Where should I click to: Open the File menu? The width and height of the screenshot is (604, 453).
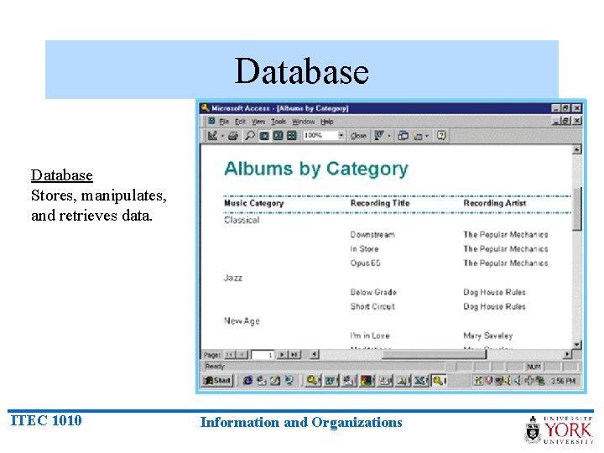(x=224, y=122)
